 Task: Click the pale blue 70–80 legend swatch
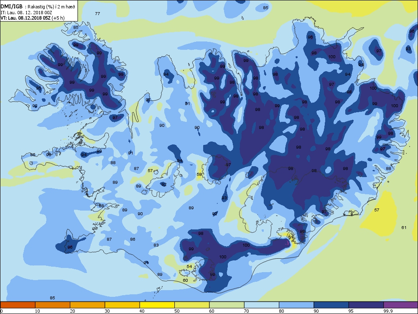tap(262, 305)
